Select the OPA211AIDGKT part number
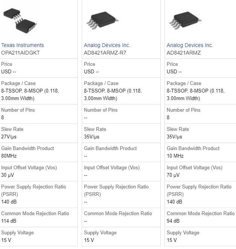Screen dimensions: 236x249 (x=20, y=53)
